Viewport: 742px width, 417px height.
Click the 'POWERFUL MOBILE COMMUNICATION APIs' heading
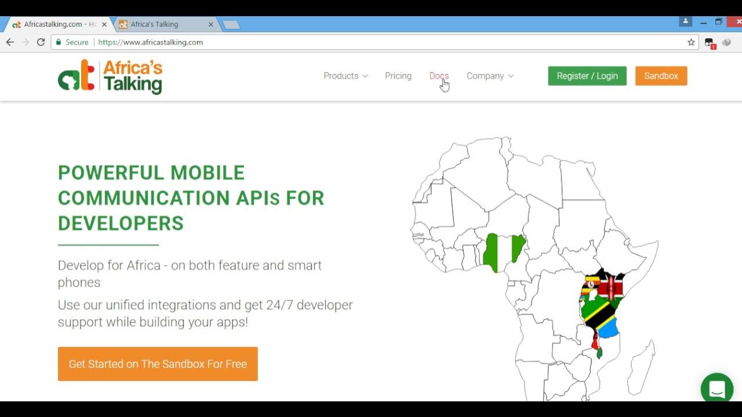point(191,198)
